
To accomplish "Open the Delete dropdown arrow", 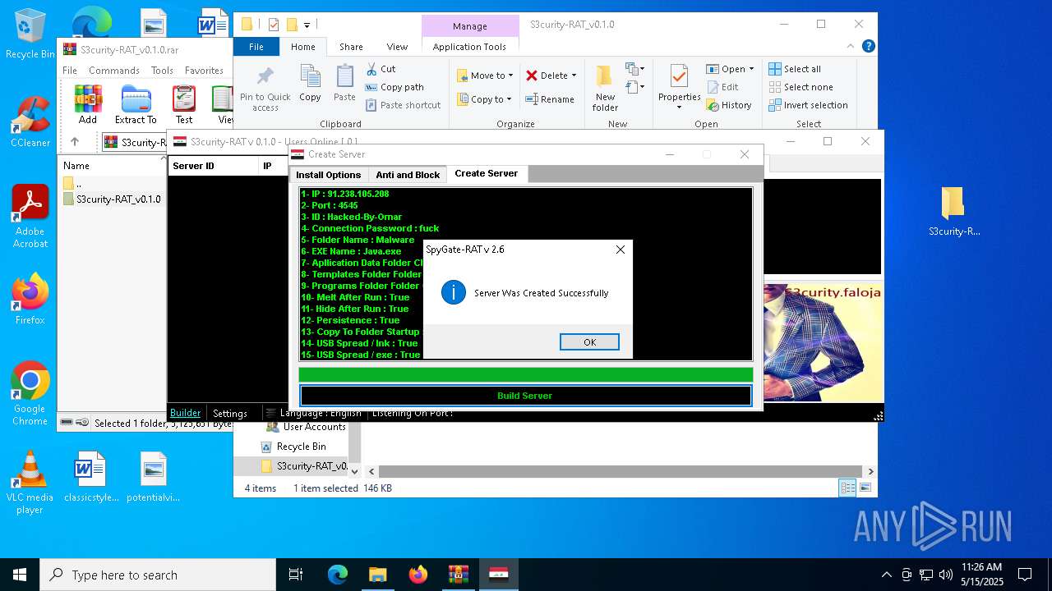I will (x=574, y=76).
